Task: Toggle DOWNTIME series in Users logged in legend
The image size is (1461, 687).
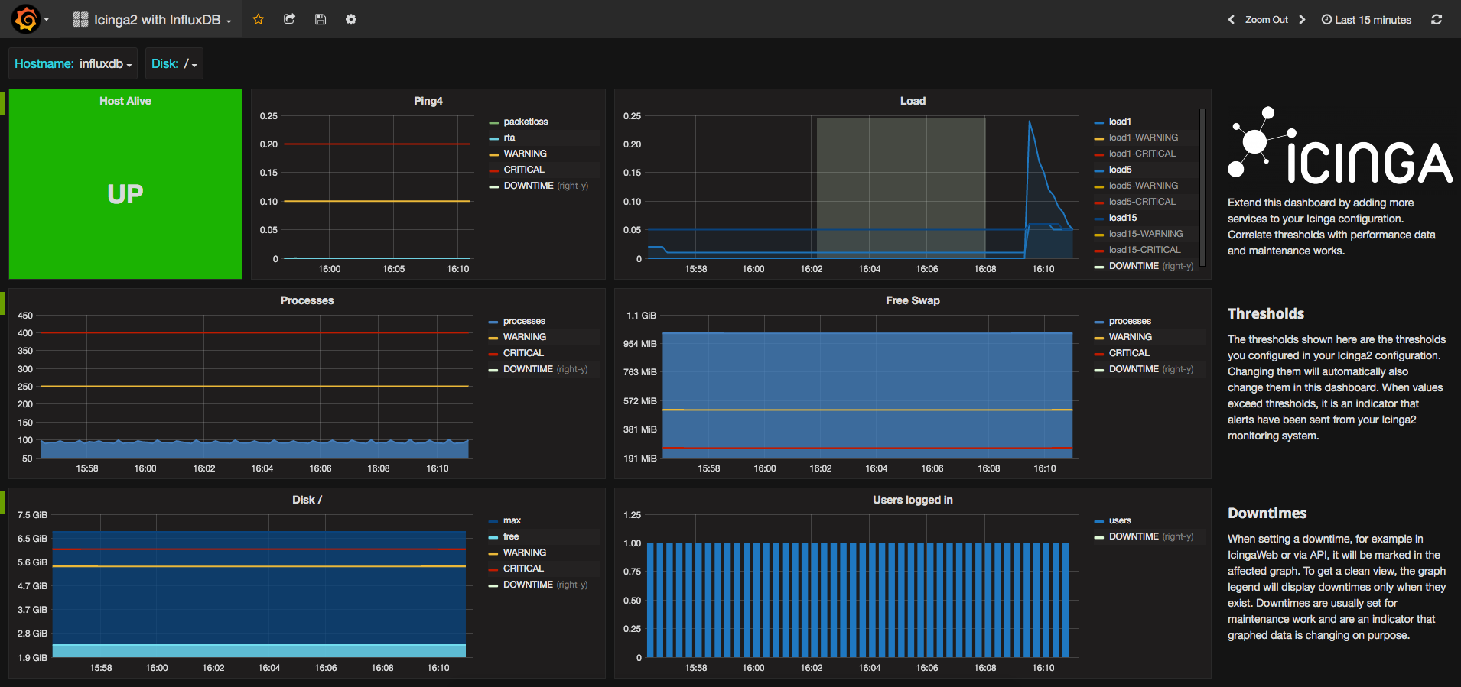Action: 1134,536
